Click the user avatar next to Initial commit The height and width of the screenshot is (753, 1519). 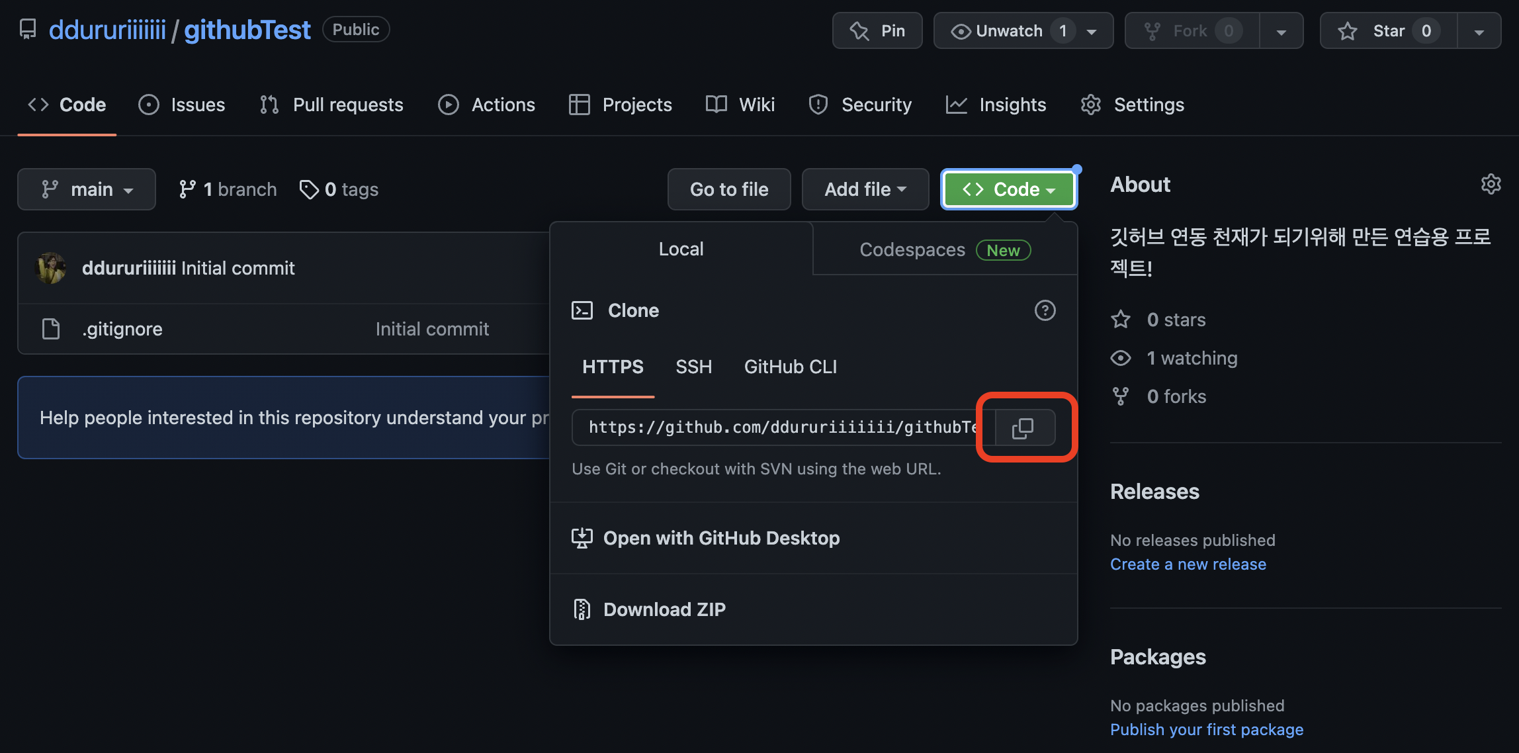[x=50, y=268]
